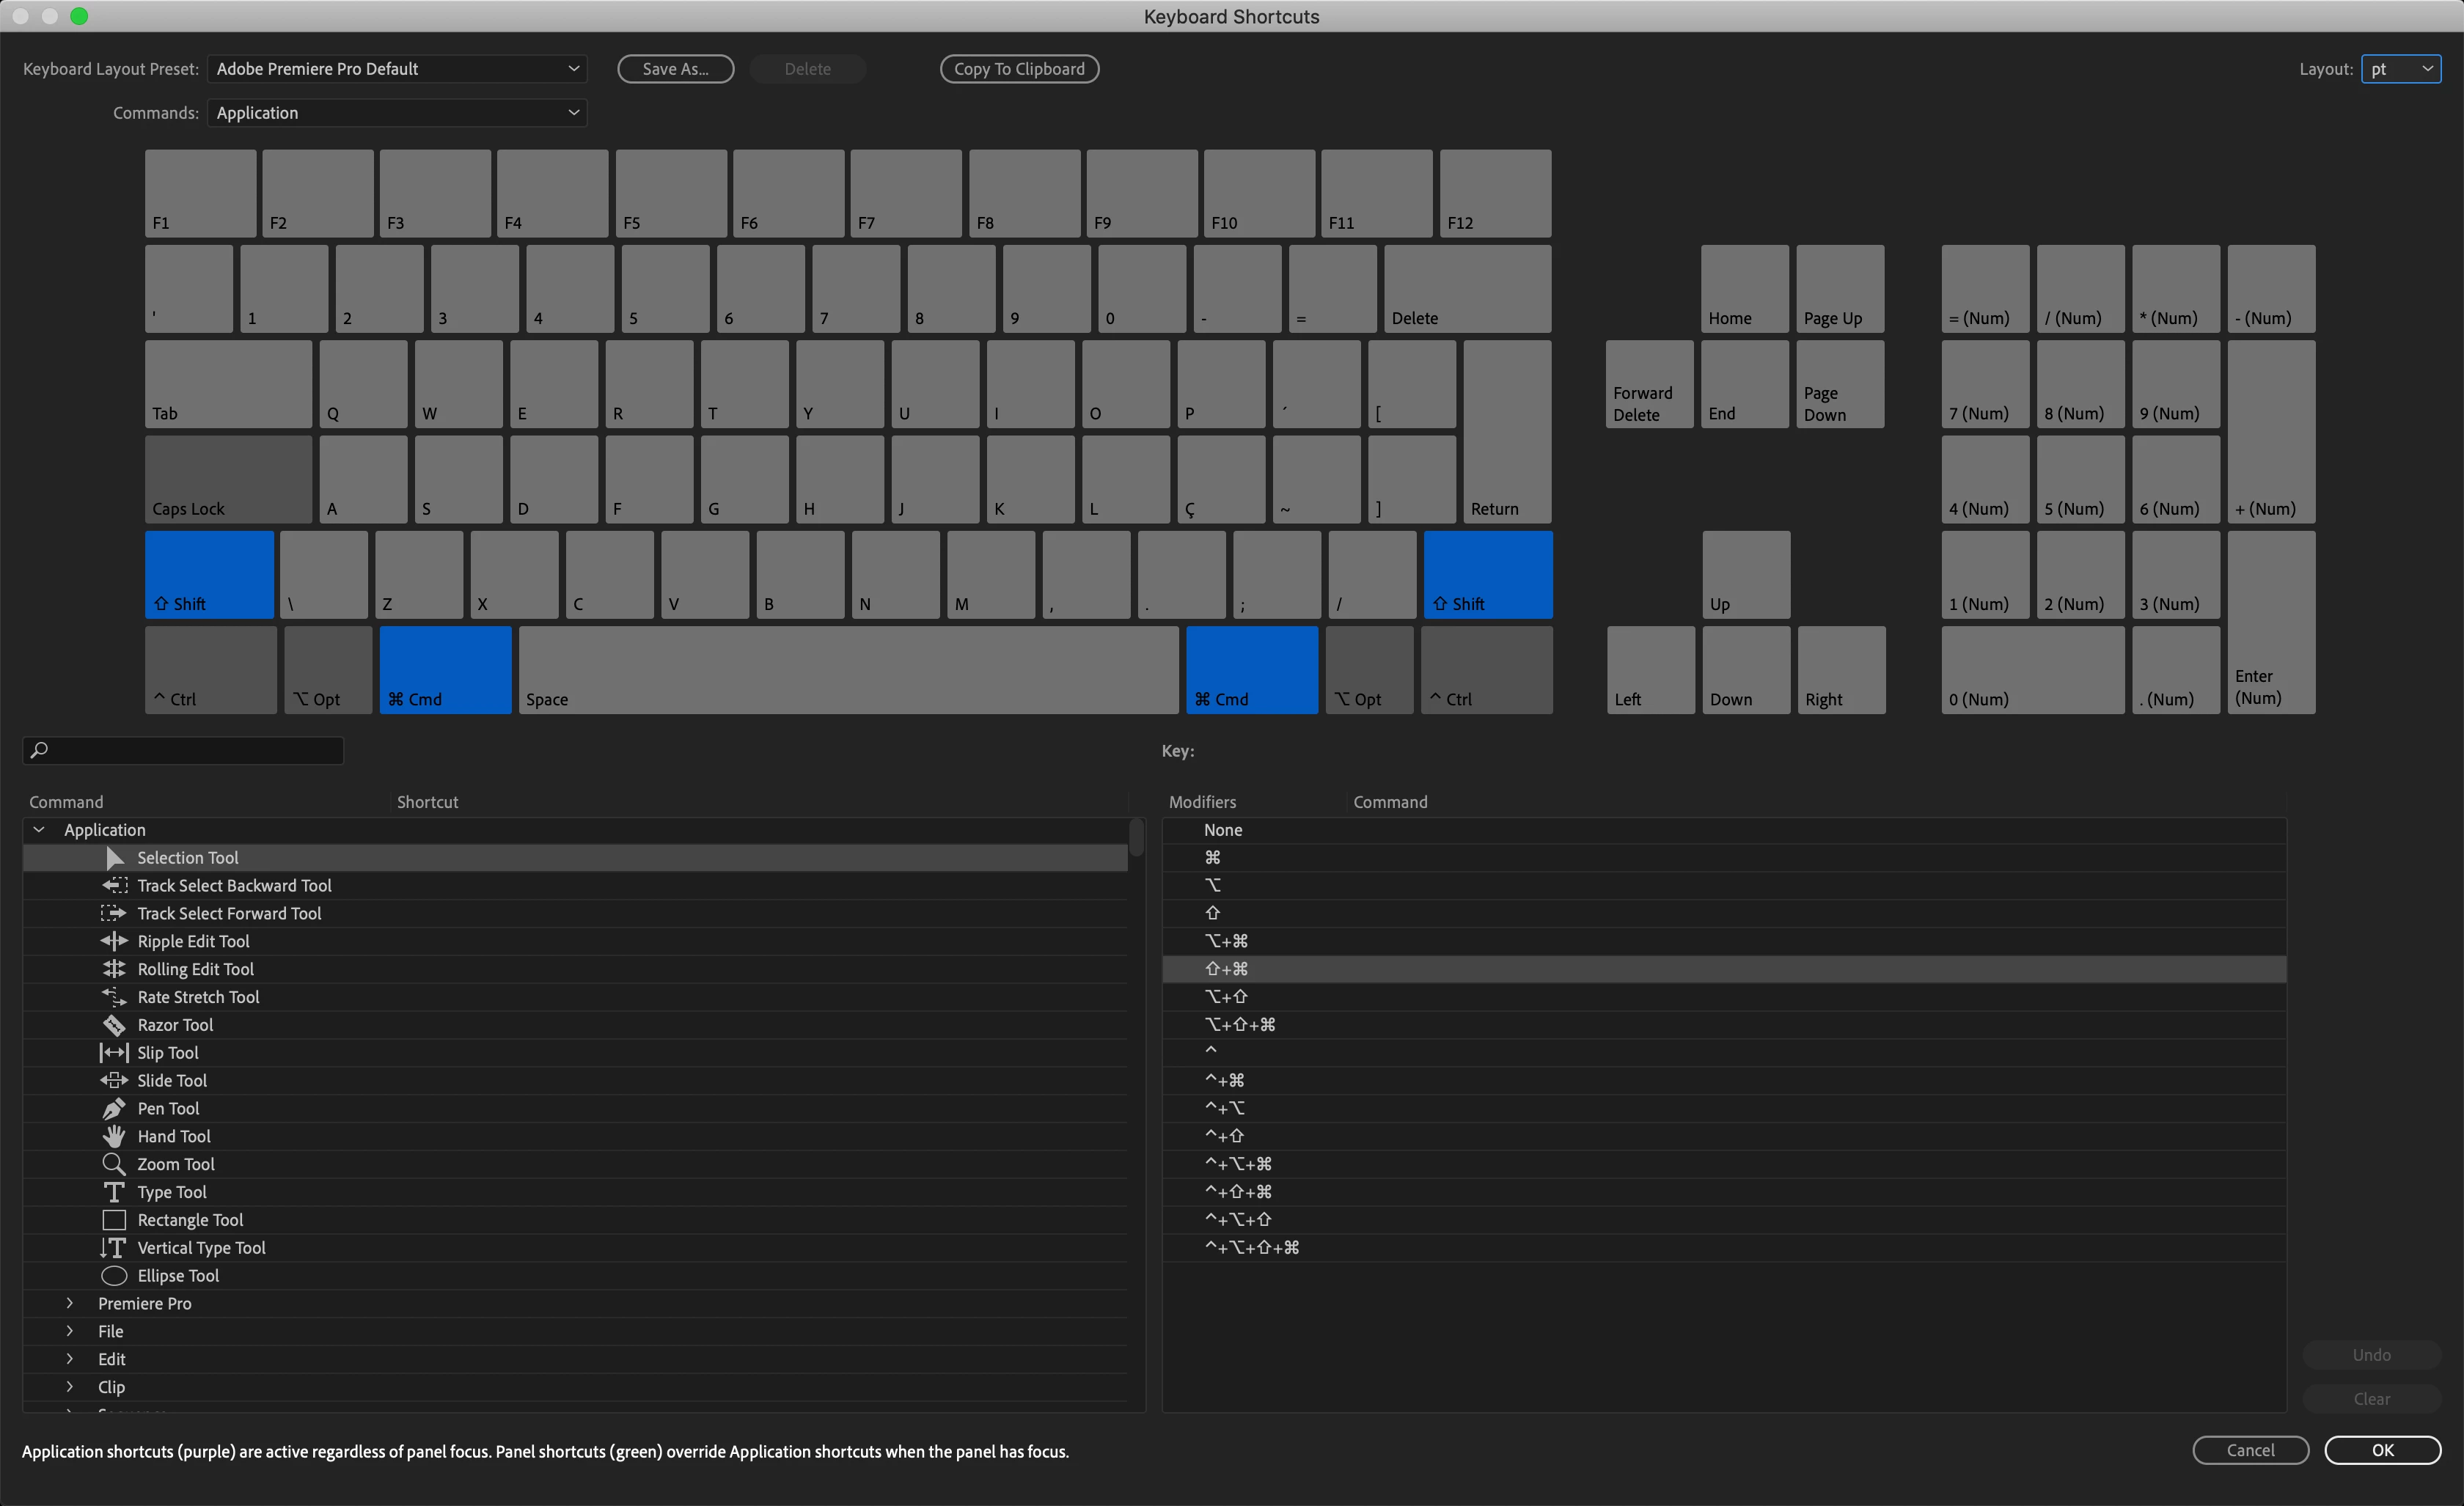This screenshot has width=2464, height=1506.
Task: Toggle the left Opt modifier key
Action: [x=327, y=669]
